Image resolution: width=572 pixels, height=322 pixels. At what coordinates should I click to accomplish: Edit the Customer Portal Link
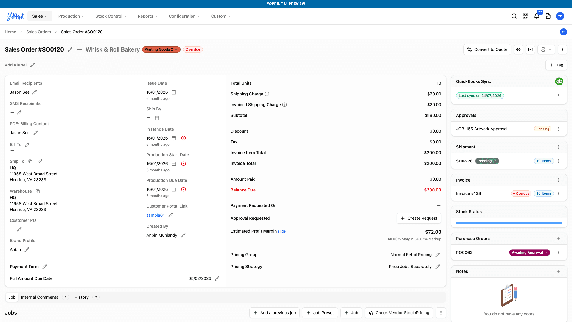pos(171,215)
